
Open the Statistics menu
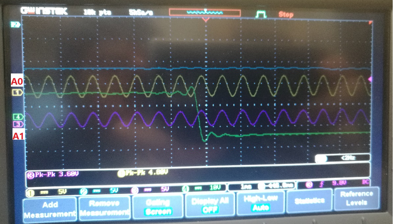coord(309,200)
